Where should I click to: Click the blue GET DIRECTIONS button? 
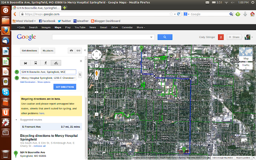(65, 87)
